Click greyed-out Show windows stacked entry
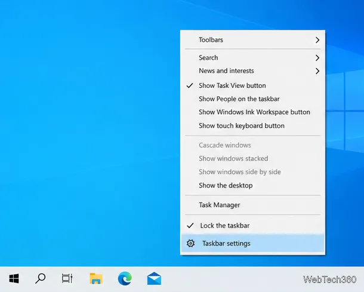The width and height of the screenshot is (364, 292). coord(252,158)
